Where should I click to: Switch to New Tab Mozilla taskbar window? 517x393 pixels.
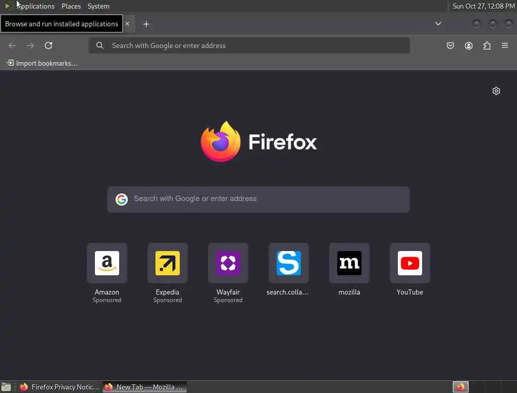click(145, 387)
